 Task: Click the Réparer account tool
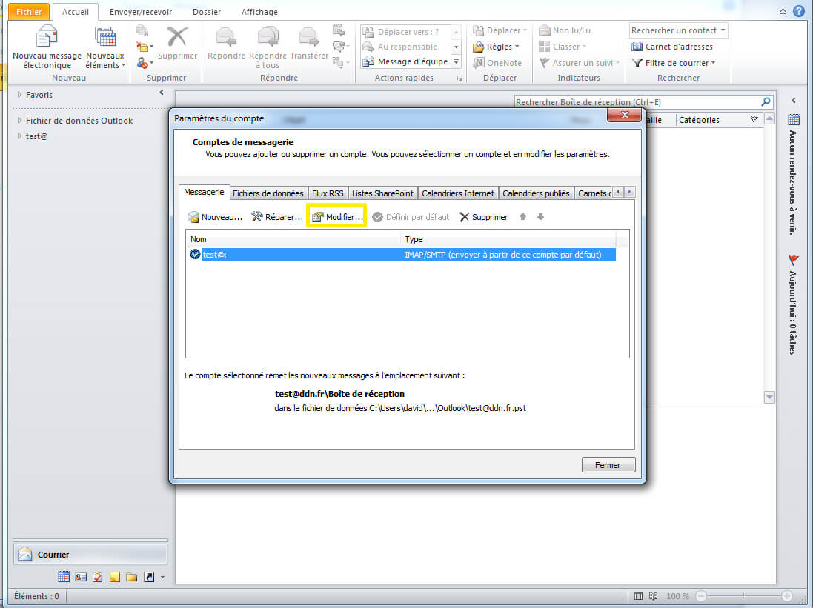tap(277, 217)
